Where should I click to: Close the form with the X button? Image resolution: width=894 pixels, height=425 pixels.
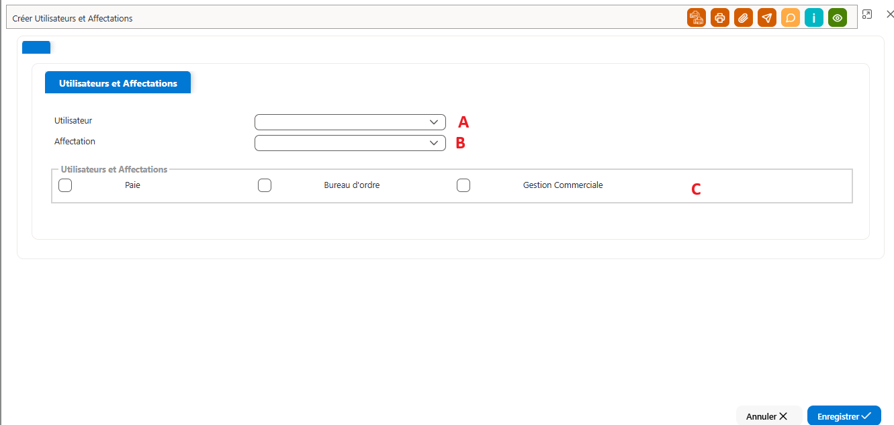[x=890, y=14]
